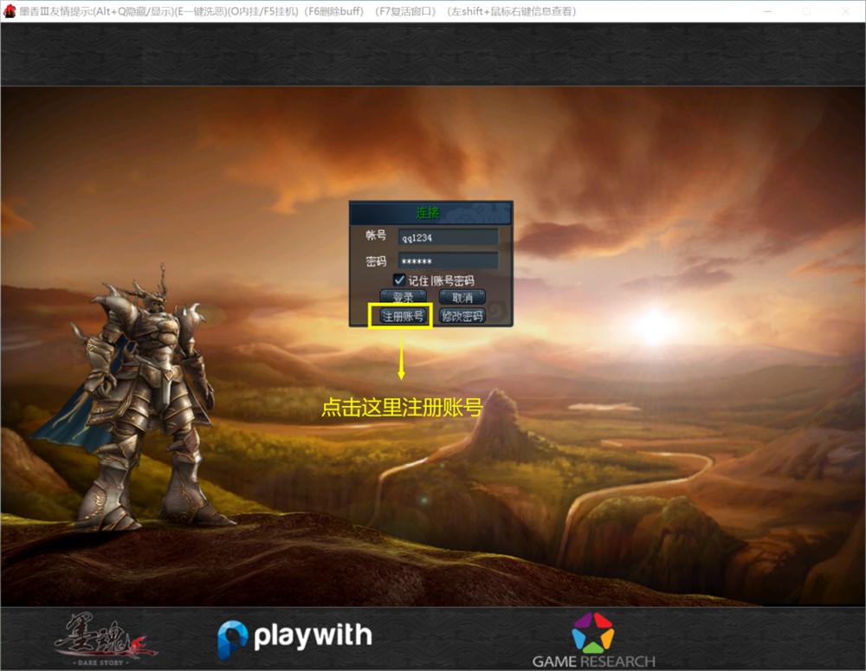Click the playwith logo
Image resolution: width=866 pixels, height=671 pixels.
[294, 638]
